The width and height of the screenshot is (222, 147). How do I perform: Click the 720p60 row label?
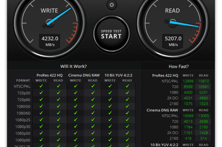click(x=24, y=100)
